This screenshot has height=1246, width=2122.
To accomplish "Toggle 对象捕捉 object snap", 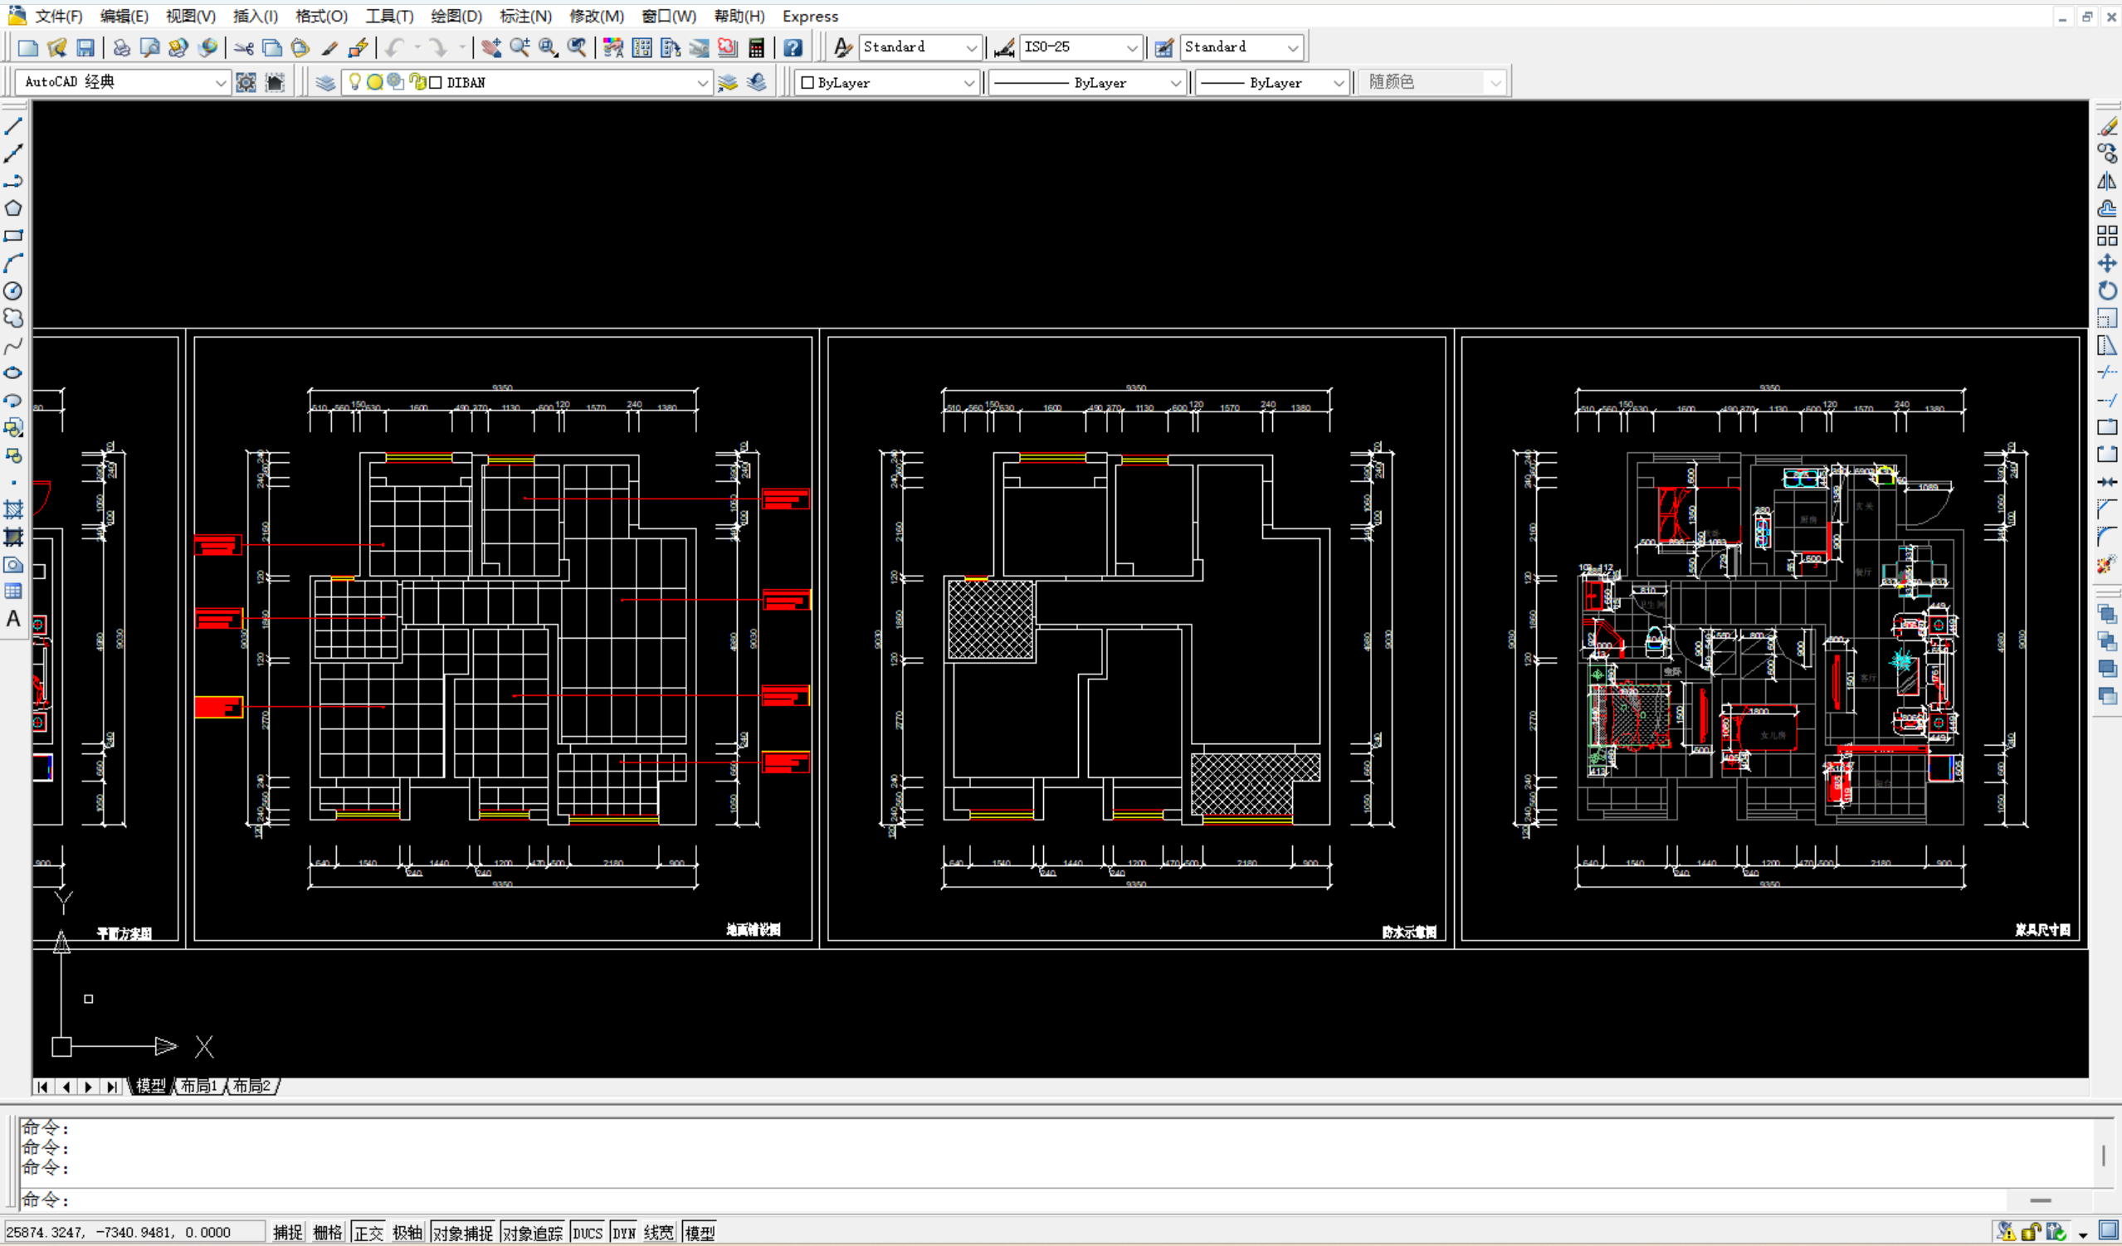I will [462, 1233].
